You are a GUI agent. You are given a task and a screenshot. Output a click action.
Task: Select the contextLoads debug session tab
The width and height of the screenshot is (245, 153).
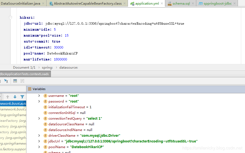coord(25,74)
